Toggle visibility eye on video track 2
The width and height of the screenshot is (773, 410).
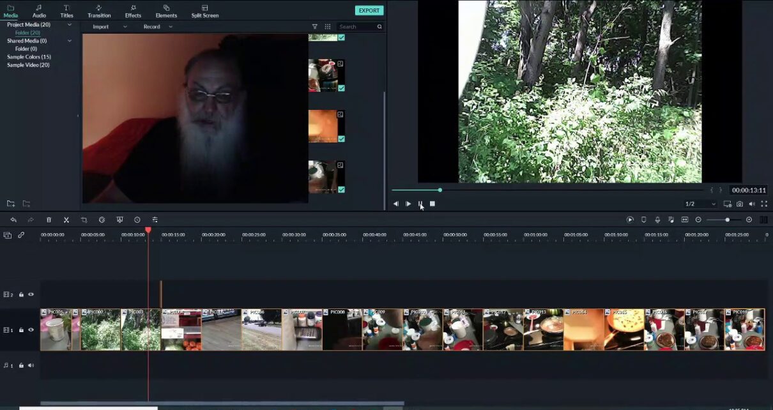31,294
